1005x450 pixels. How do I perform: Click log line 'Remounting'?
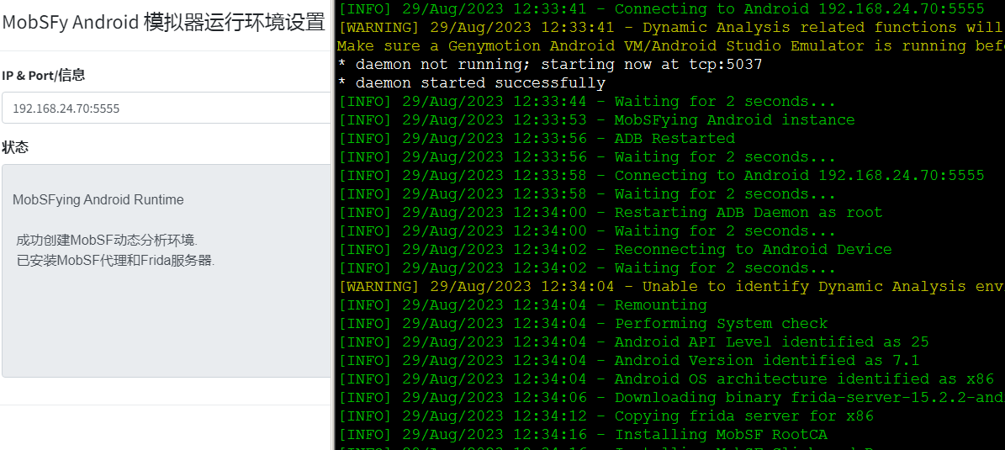point(522,305)
